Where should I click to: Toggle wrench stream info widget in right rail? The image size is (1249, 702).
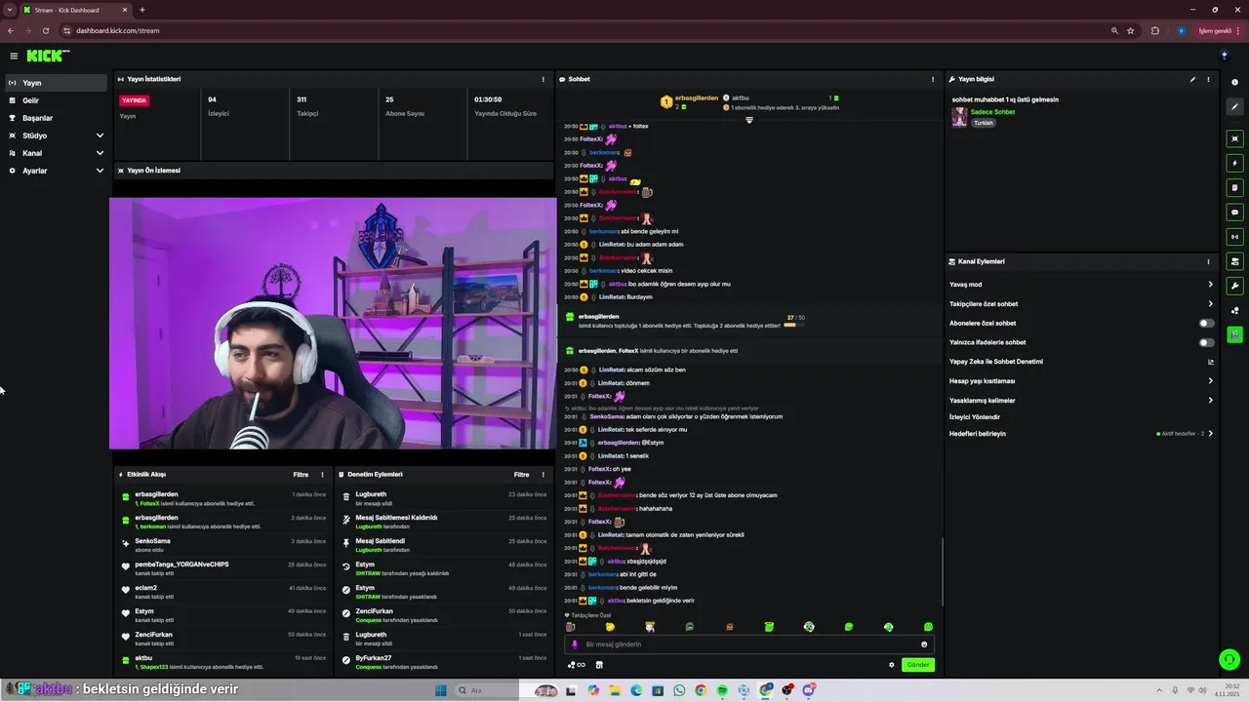pyautogui.click(x=1234, y=286)
